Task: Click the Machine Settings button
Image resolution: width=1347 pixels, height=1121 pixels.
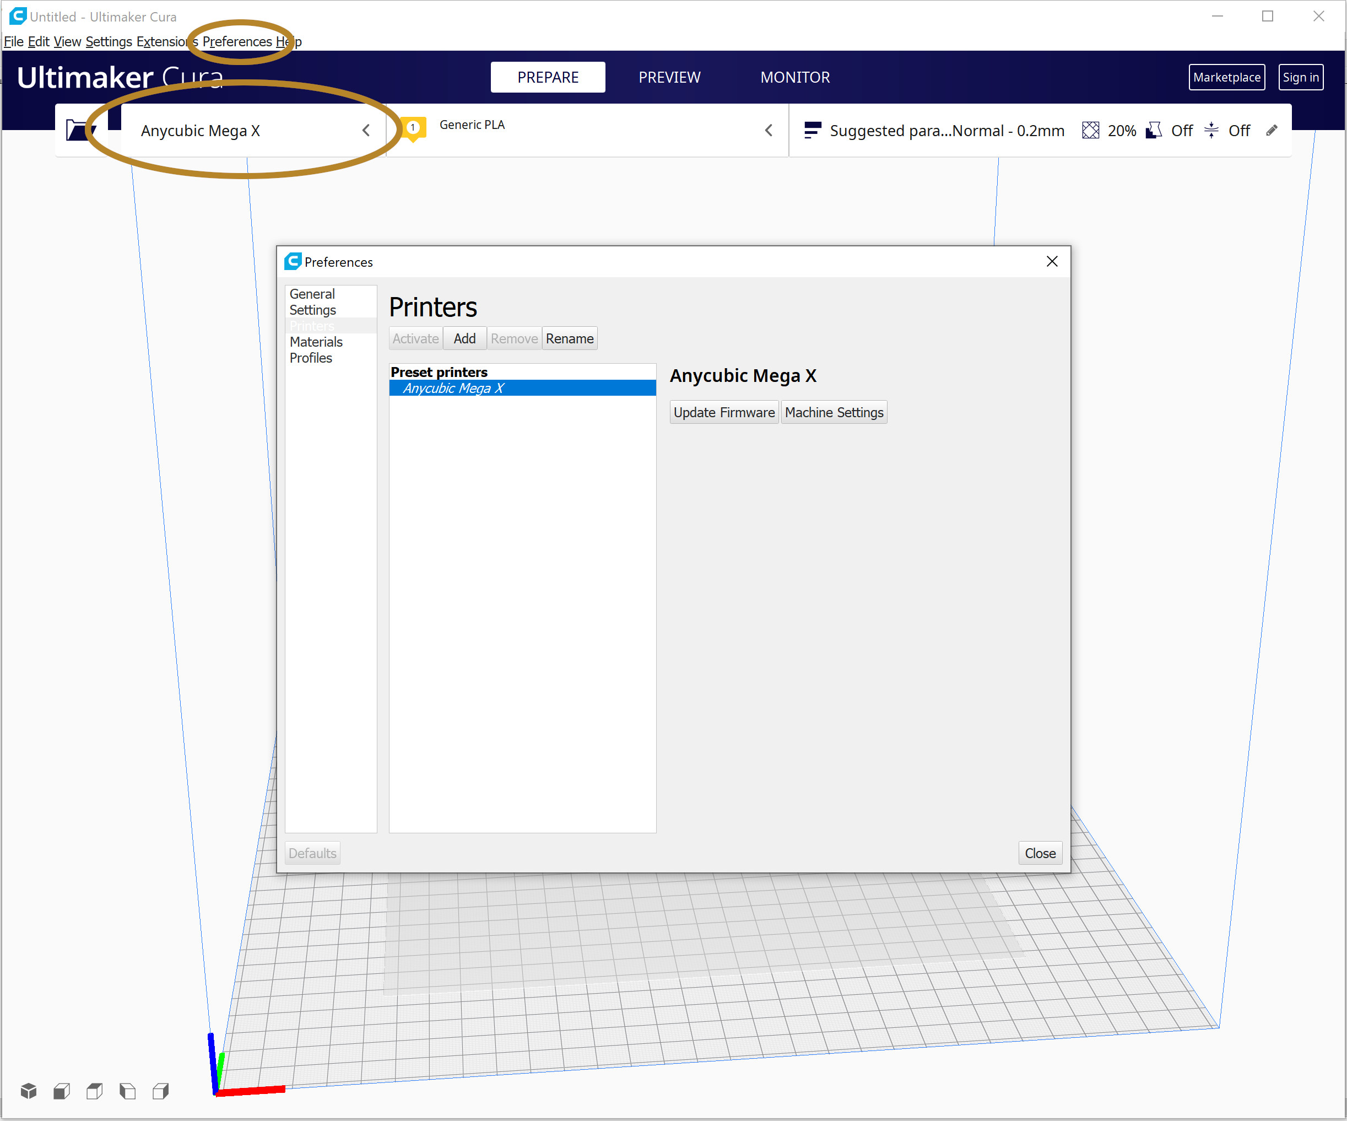Action: tap(834, 412)
